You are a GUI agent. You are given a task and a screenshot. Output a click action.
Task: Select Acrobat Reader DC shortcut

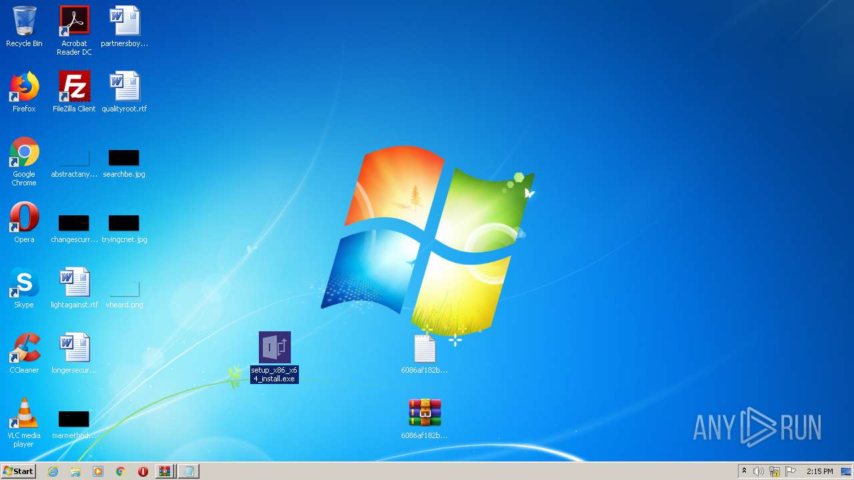pyautogui.click(x=74, y=31)
